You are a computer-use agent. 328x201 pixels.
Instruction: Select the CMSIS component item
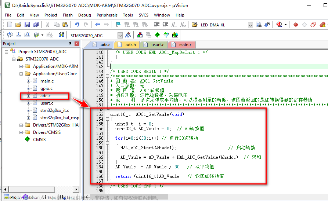[39, 139]
